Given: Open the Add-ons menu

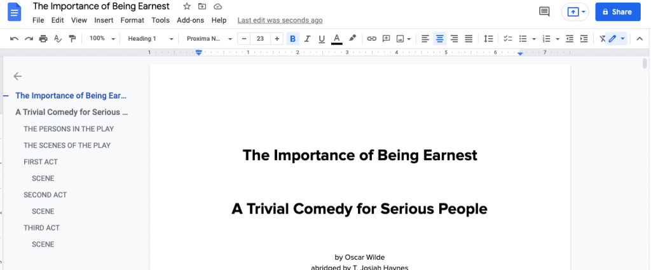Looking at the screenshot, I should (190, 20).
